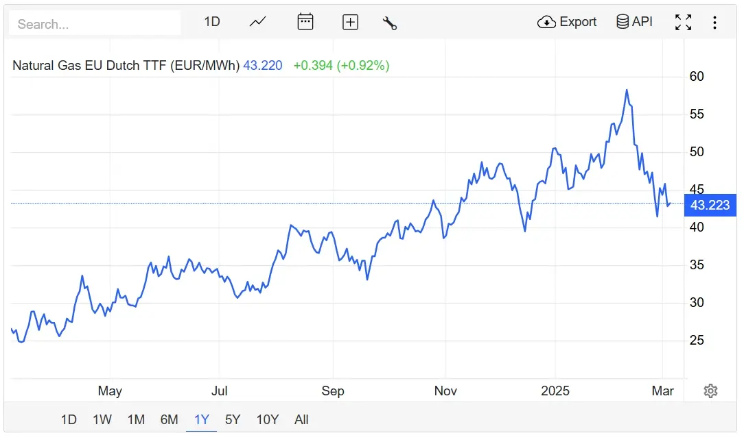Open the line chart type selector

tap(257, 22)
